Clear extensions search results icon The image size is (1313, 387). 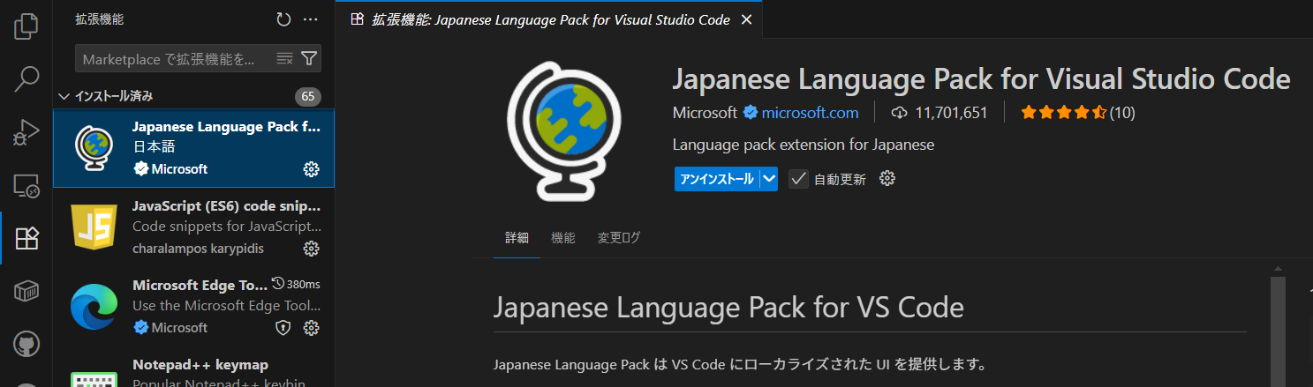coord(284,59)
